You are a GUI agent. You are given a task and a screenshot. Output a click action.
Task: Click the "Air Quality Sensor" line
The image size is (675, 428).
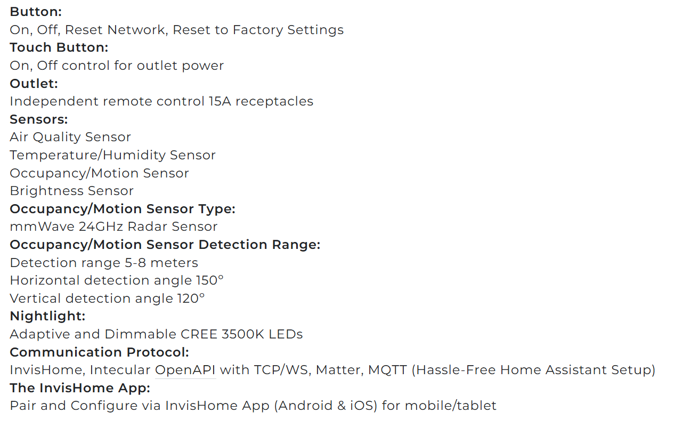click(70, 137)
